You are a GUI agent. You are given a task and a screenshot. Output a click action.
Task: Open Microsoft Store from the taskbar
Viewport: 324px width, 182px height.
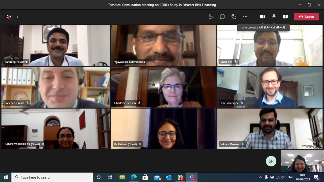tap(145, 177)
